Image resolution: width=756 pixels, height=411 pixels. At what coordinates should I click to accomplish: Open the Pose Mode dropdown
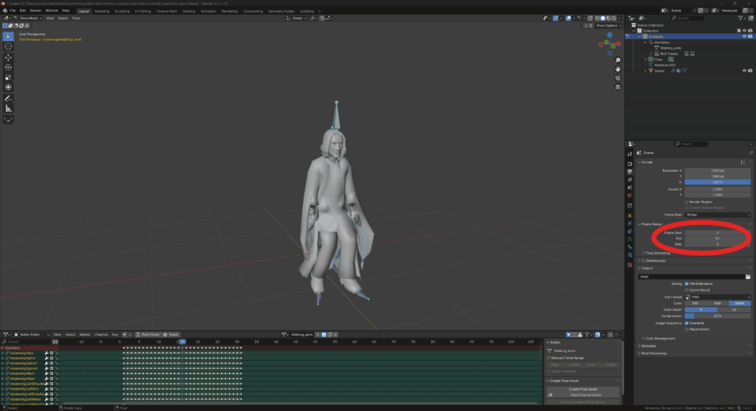pos(28,18)
